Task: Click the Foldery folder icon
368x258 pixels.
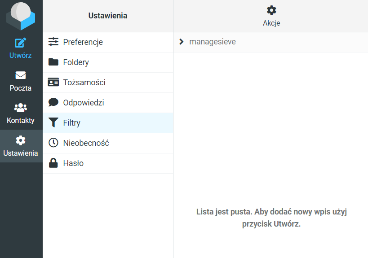Action: coord(53,62)
